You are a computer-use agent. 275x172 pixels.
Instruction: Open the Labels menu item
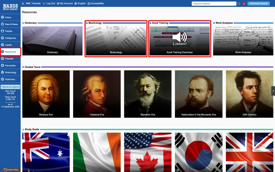tap(10, 45)
